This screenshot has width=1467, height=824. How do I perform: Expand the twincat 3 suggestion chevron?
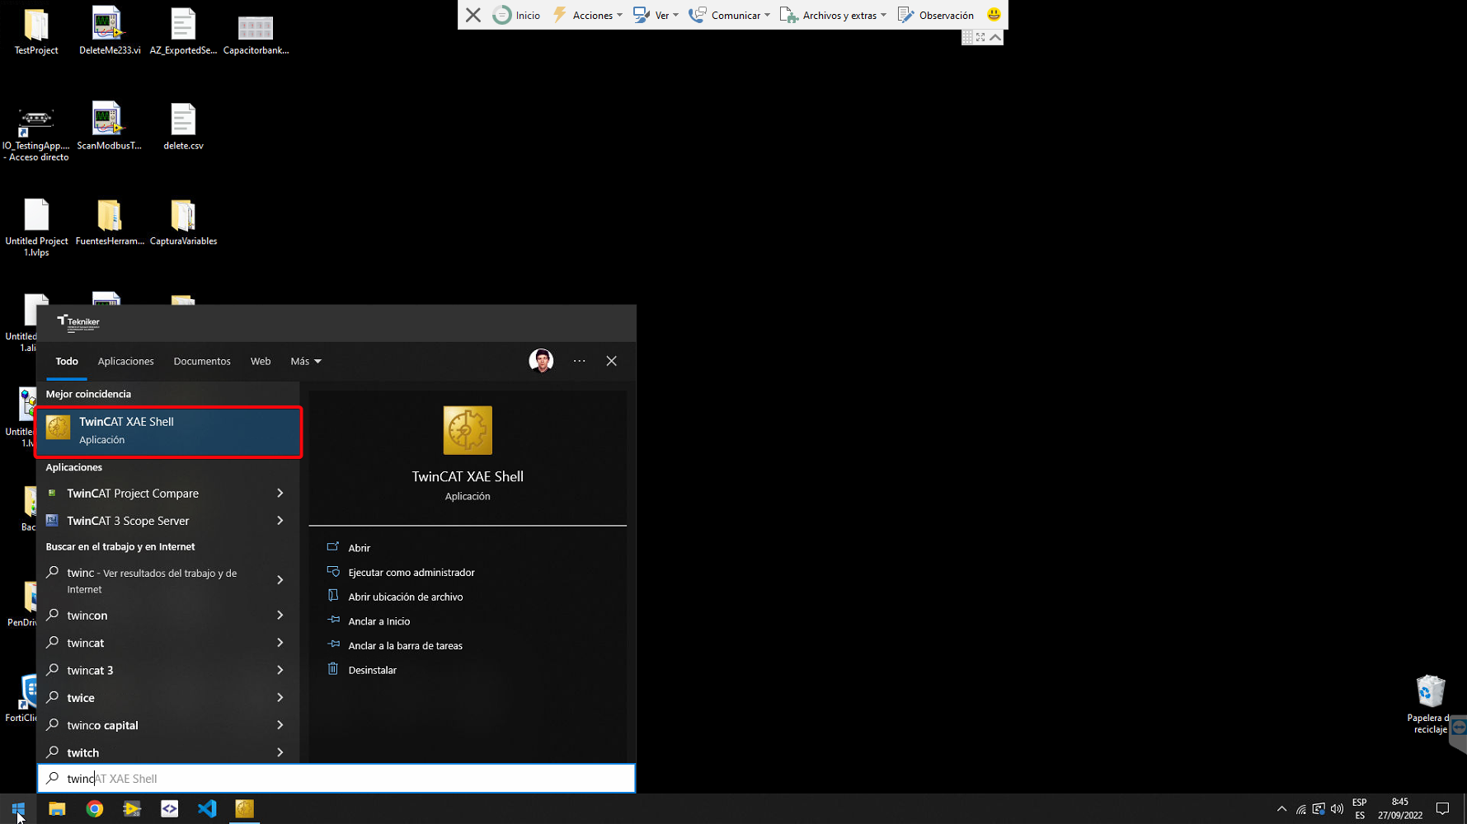point(280,670)
